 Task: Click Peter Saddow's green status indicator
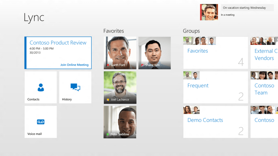108,134
